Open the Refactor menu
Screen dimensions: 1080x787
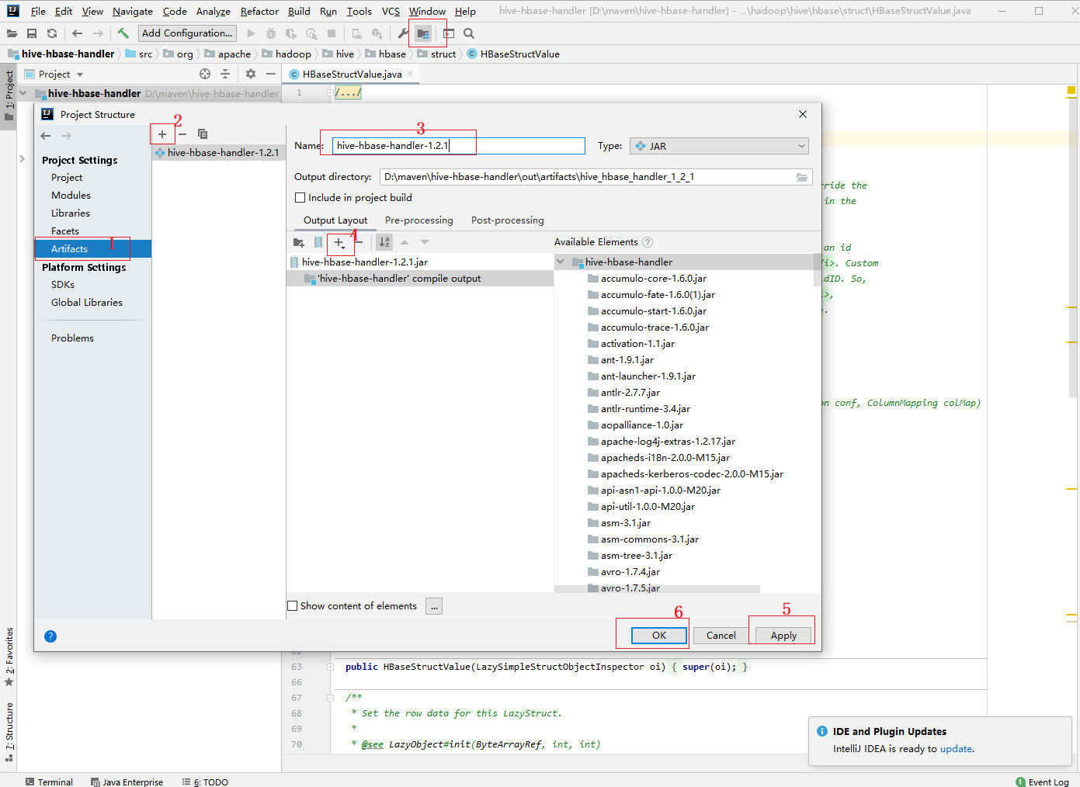259,12
